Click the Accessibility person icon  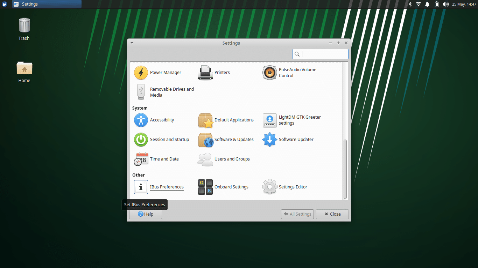tap(141, 120)
